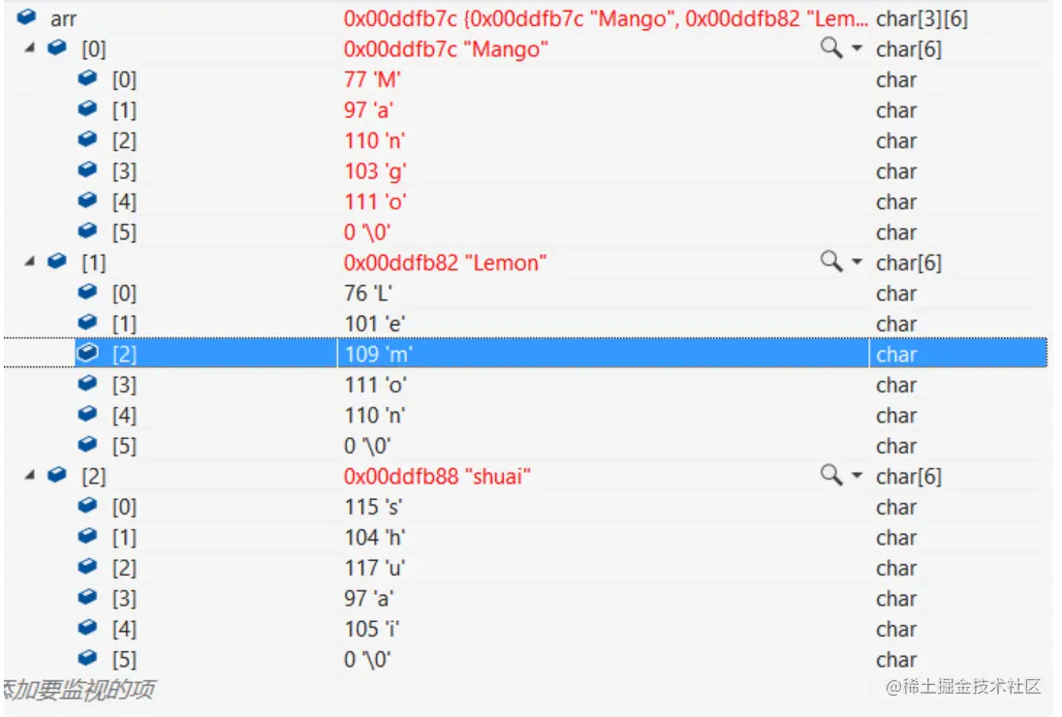Collapse the arr [0] "Mango" row
Screen dimensions: 1062x717
(30, 48)
